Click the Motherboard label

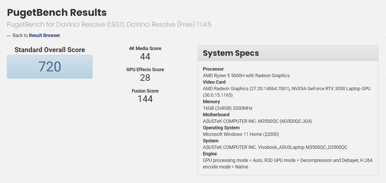[216, 115]
